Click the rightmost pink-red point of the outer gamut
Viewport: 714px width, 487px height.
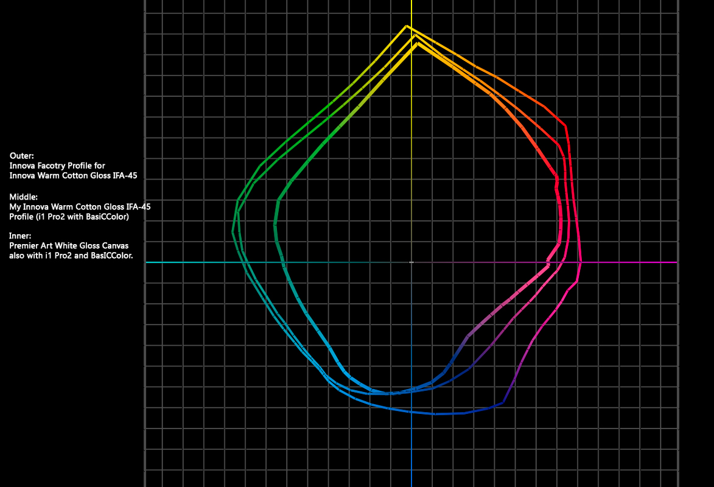(x=581, y=262)
